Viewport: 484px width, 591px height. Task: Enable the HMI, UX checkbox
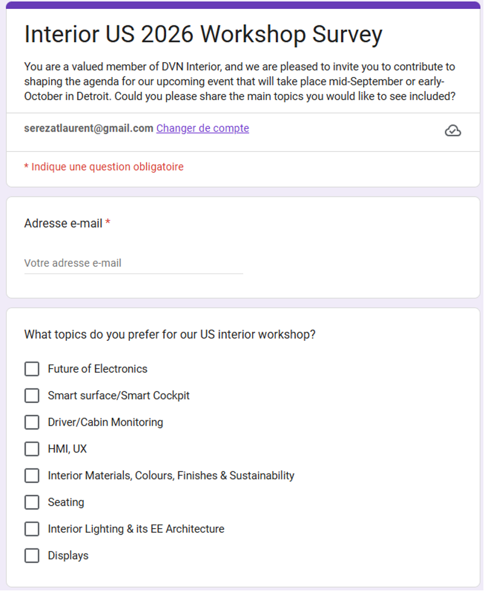coord(32,449)
